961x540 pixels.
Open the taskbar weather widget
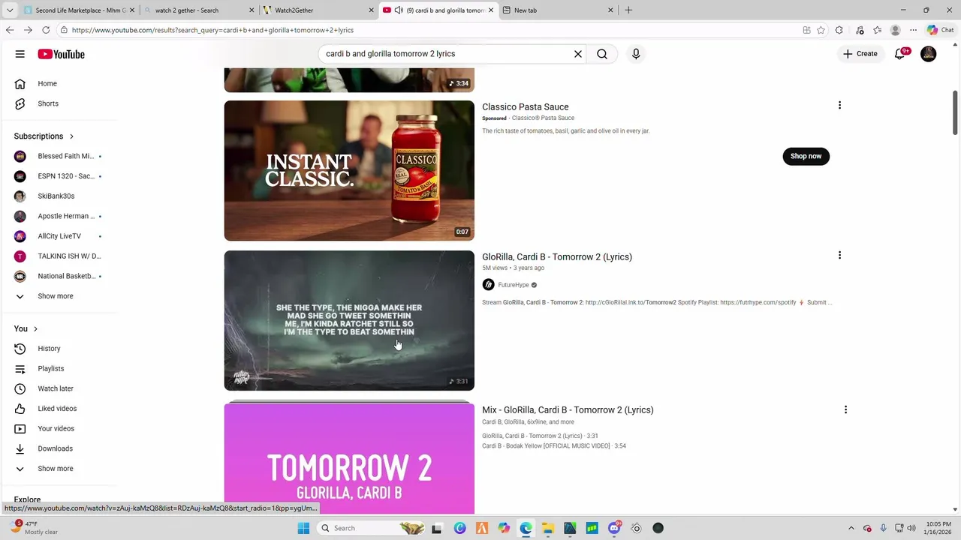[34, 528]
